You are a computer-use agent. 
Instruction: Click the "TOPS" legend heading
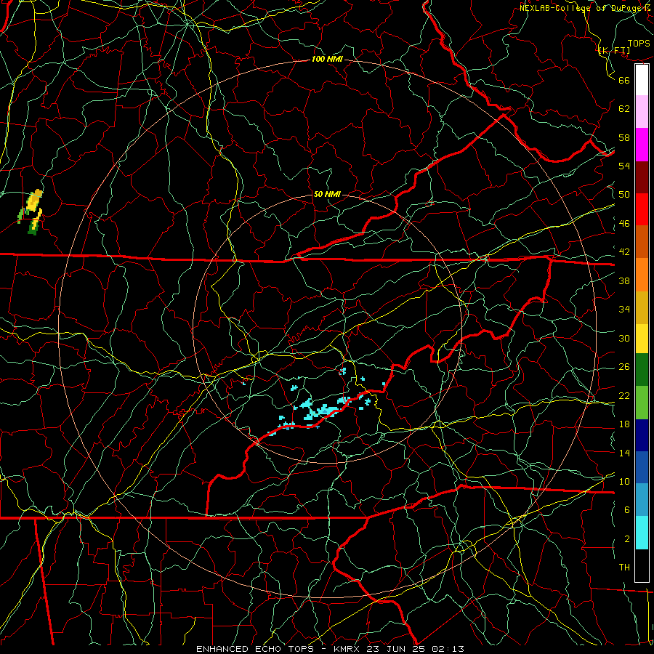pos(639,44)
